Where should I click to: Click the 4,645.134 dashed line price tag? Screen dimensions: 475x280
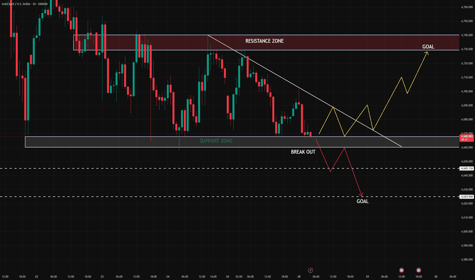click(467, 169)
